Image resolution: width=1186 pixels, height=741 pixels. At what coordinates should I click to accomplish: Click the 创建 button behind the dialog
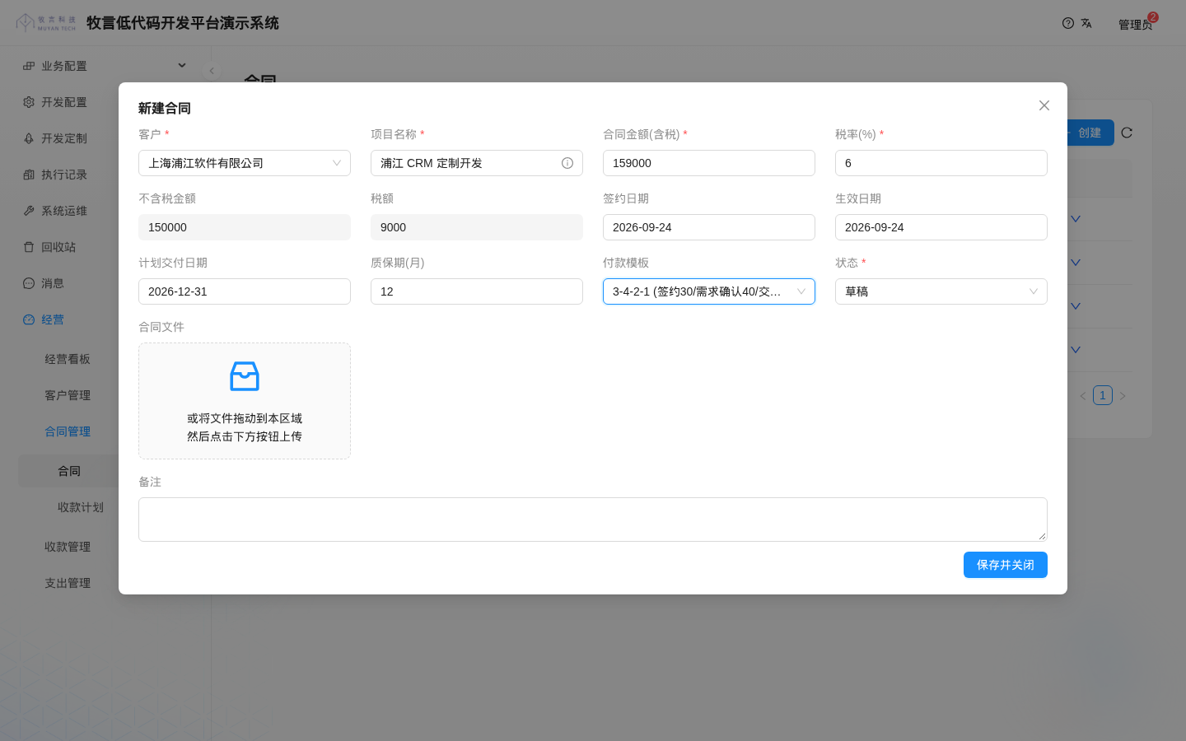click(x=1090, y=133)
